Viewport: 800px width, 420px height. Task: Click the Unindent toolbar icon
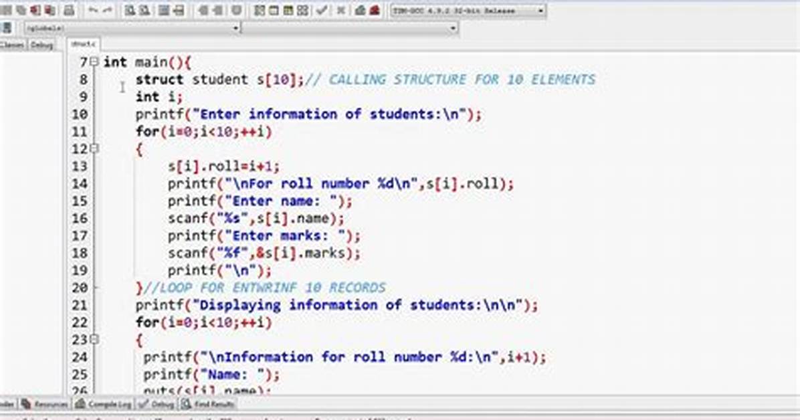pyautogui.click(x=218, y=10)
